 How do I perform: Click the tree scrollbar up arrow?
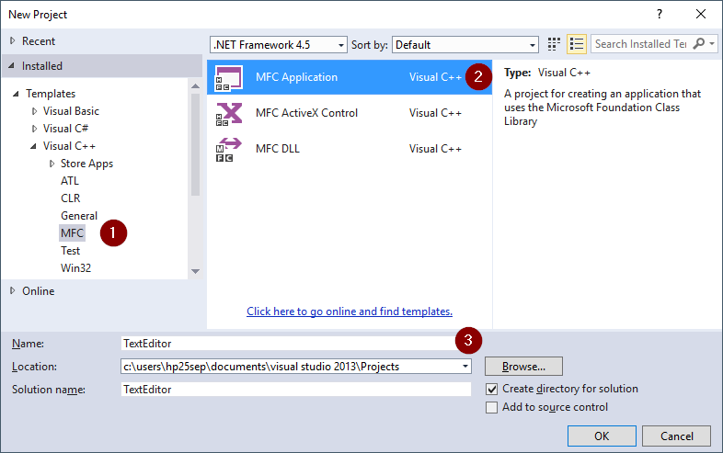pos(196,86)
